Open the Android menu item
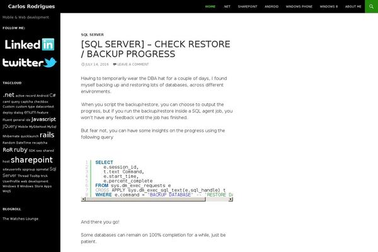Viewport: 378px width, 252px height. 272,6
